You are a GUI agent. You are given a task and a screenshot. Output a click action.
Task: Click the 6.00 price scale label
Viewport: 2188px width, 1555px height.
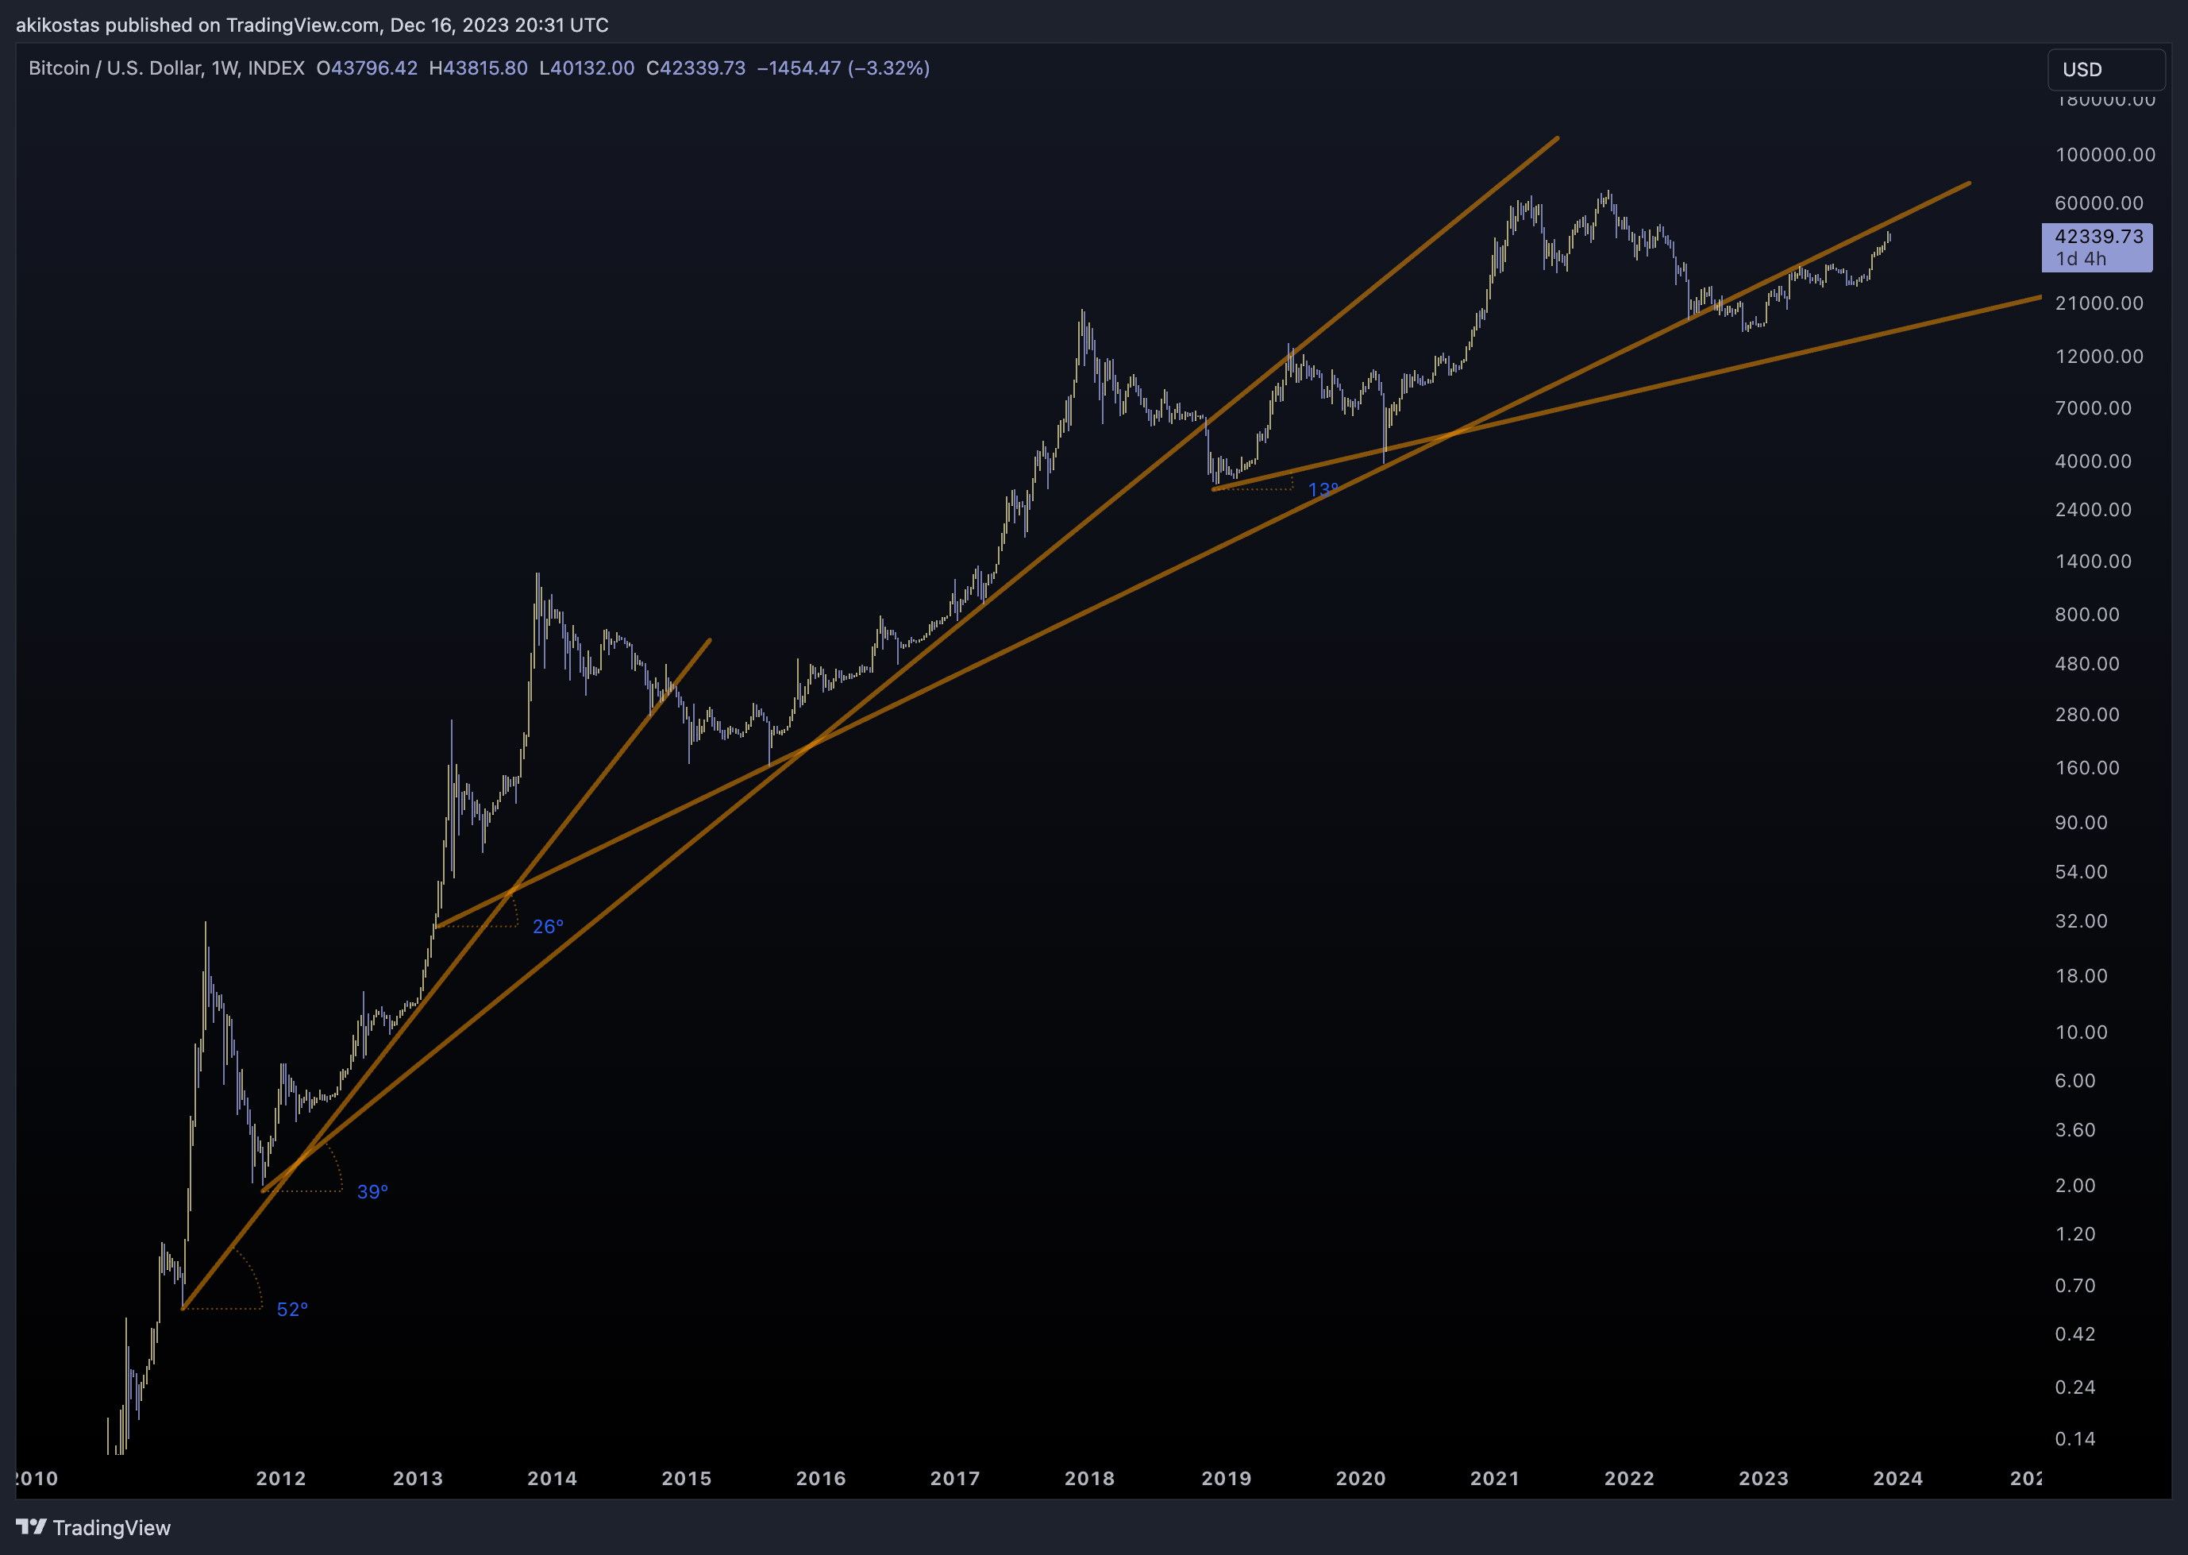pyautogui.click(x=2075, y=1080)
